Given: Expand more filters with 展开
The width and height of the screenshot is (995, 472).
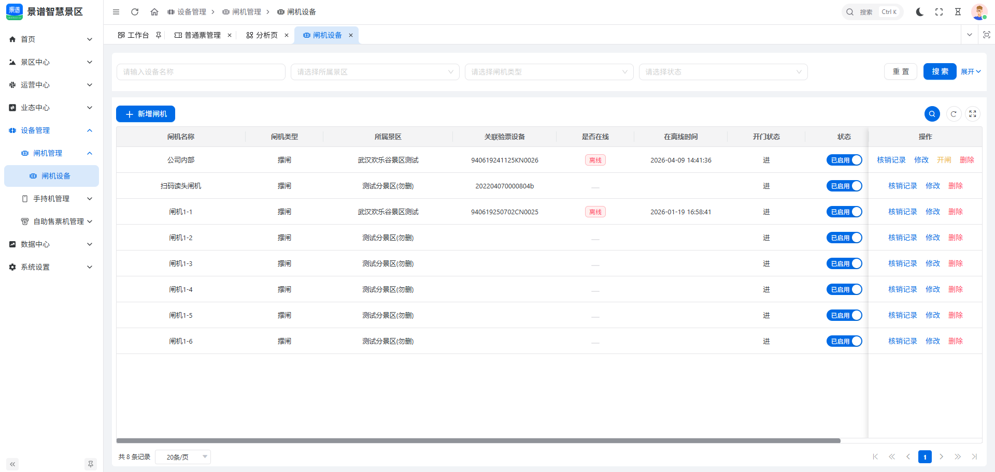Looking at the screenshot, I should tap(971, 72).
